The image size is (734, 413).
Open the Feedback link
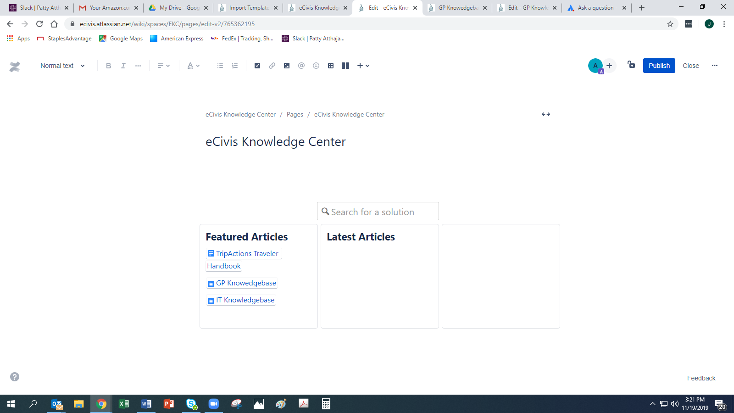(701, 378)
